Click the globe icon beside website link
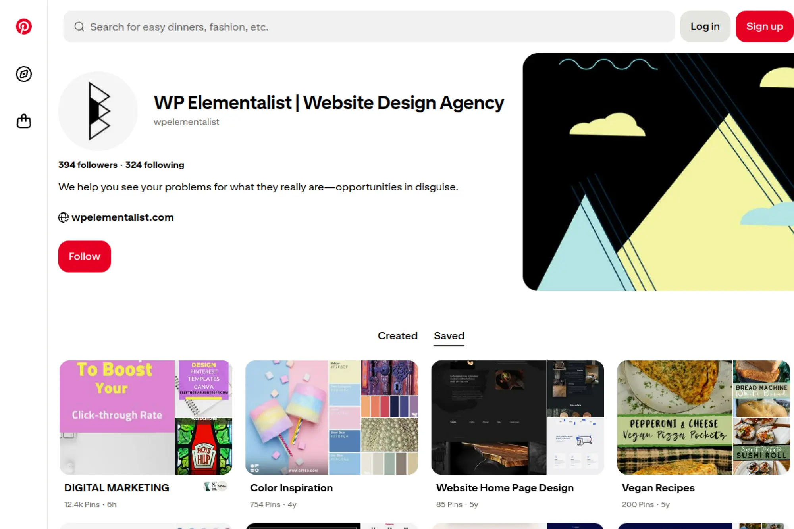The height and width of the screenshot is (529, 794). [64, 217]
